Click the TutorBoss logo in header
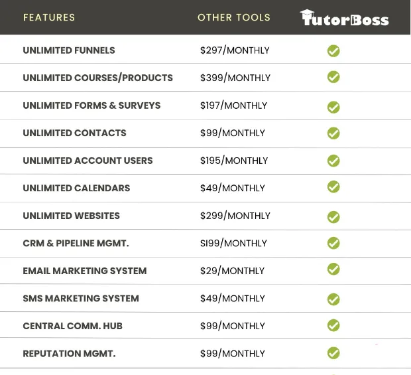The width and height of the screenshot is (411, 375). coord(344,17)
